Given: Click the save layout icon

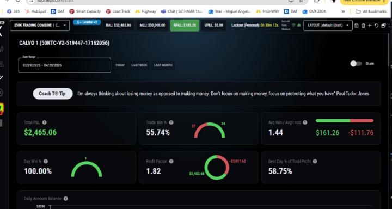Looking at the screenshot, I should tap(357, 26).
